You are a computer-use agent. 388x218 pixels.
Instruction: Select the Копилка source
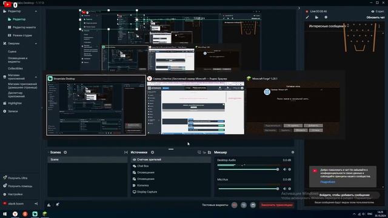pos(171,185)
